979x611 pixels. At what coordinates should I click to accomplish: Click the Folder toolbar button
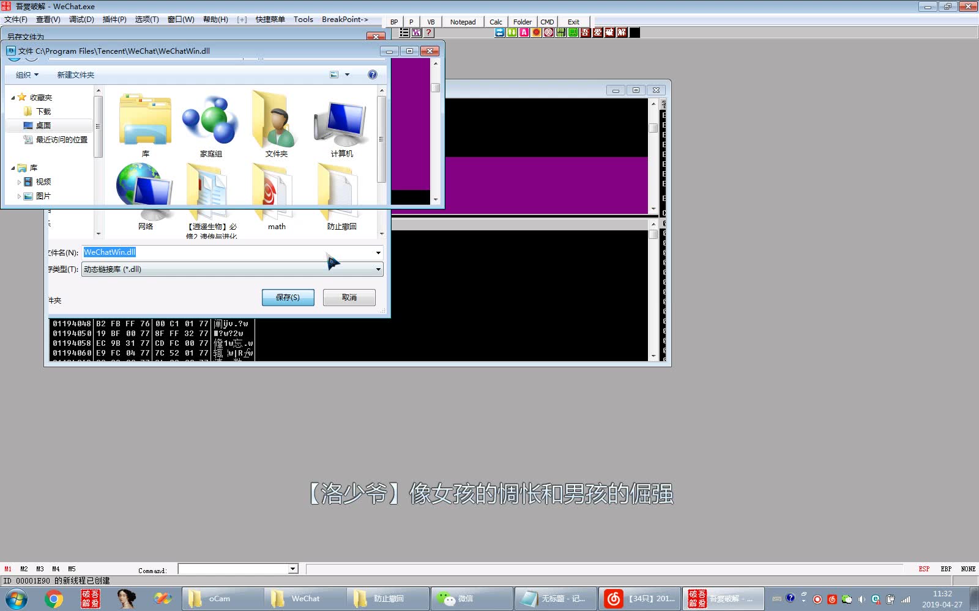[x=523, y=22]
